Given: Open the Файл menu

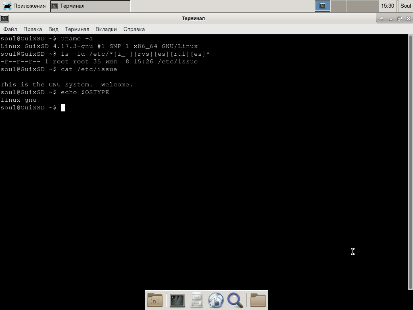Looking at the screenshot, I should point(10,29).
